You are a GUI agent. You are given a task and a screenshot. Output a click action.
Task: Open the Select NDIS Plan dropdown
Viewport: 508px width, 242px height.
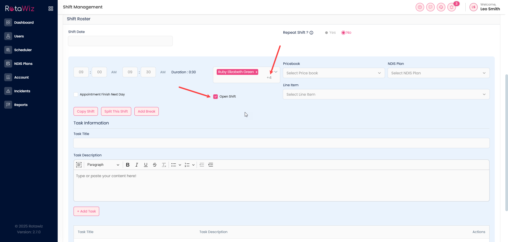(438, 73)
